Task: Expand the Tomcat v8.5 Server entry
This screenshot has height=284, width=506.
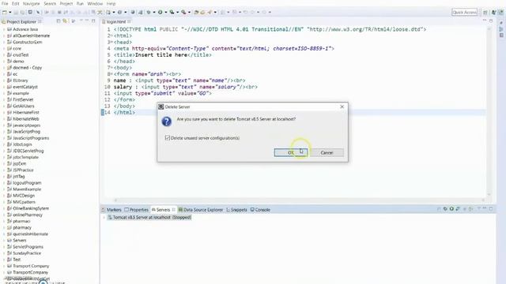Action: [104, 218]
